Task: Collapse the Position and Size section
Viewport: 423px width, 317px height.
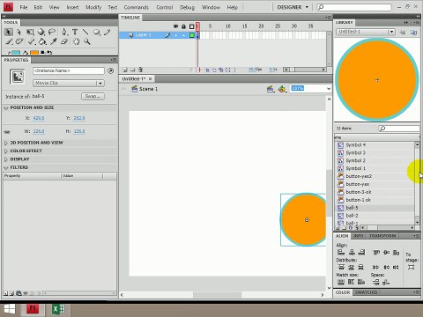Action: coord(6,108)
